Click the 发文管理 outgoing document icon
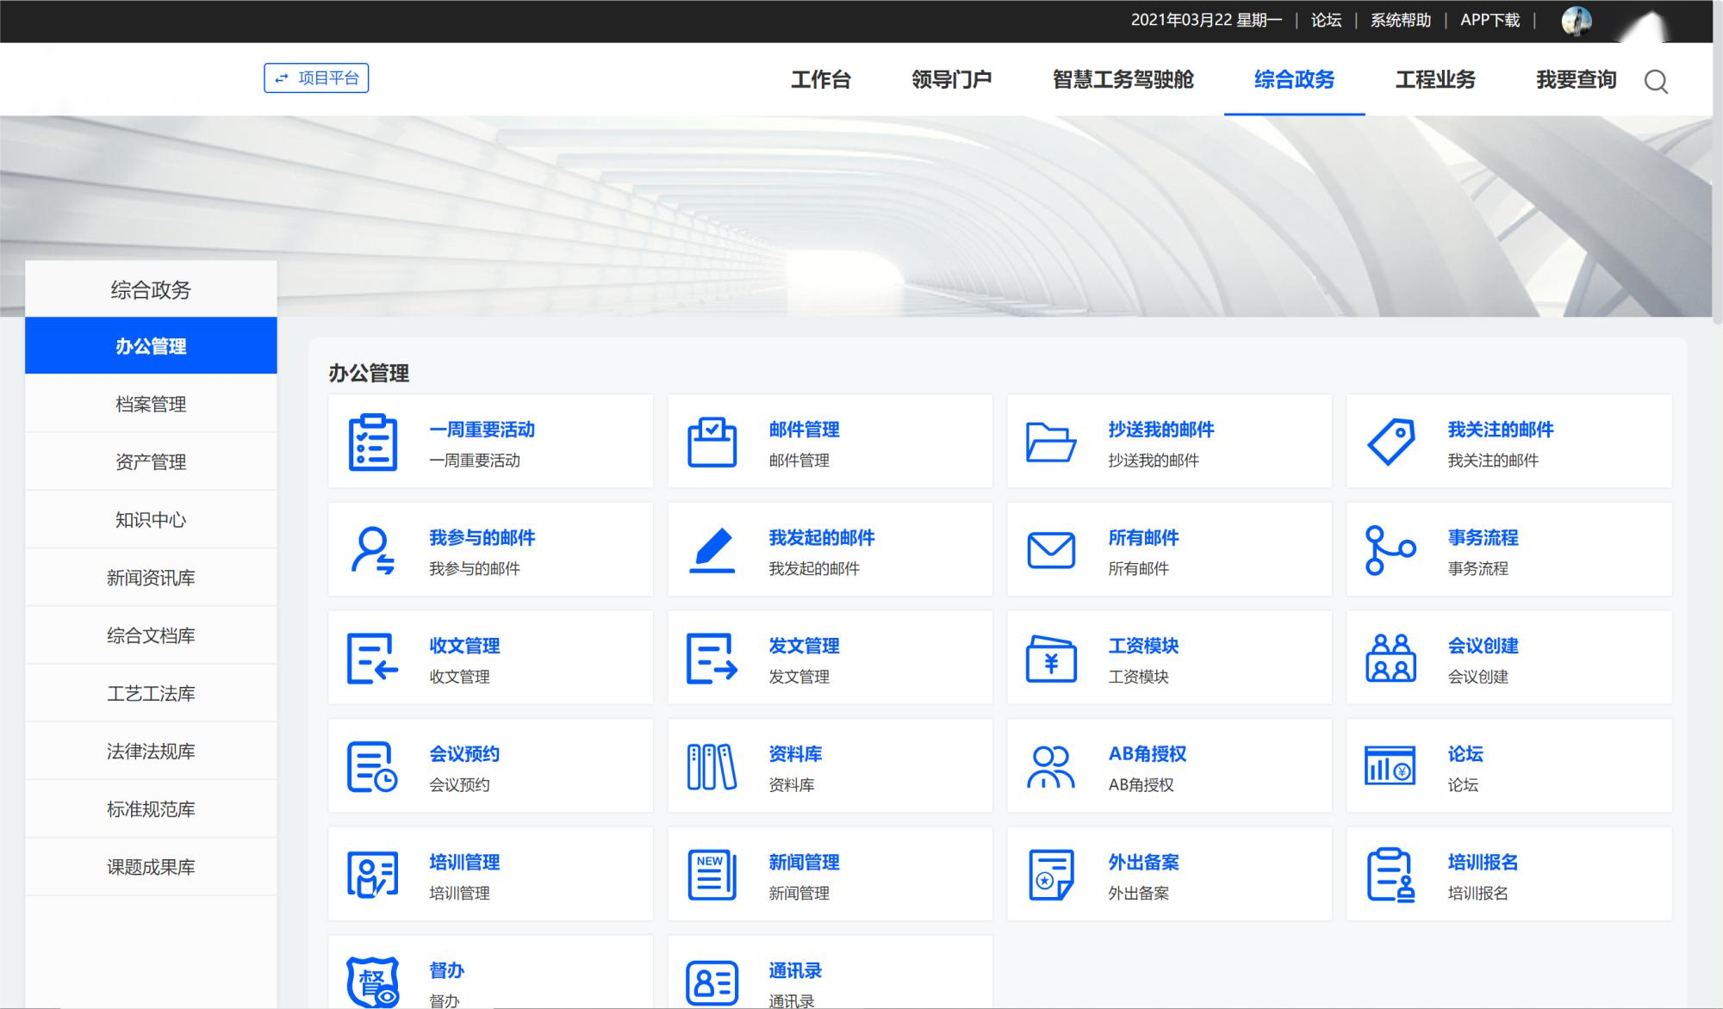The height and width of the screenshot is (1009, 1723). pos(712,657)
